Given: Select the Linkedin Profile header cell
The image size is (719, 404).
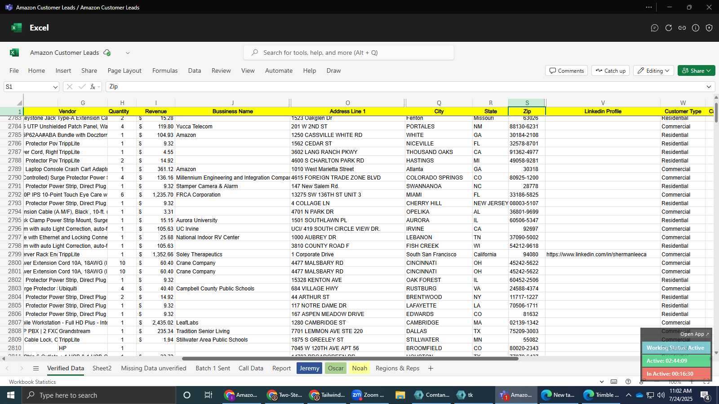Looking at the screenshot, I should pyautogui.click(x=603, y=111).
